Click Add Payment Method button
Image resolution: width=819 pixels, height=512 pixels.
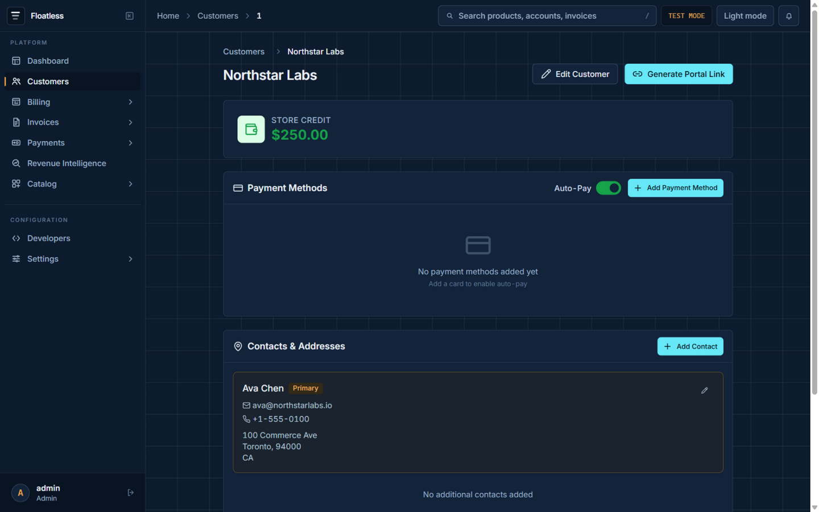(x=676, y=188)
